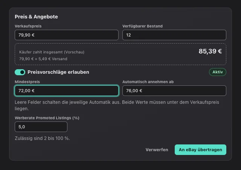Click the Käufer zahlt insgesamt (Vorschau) label

coord(52,52)
